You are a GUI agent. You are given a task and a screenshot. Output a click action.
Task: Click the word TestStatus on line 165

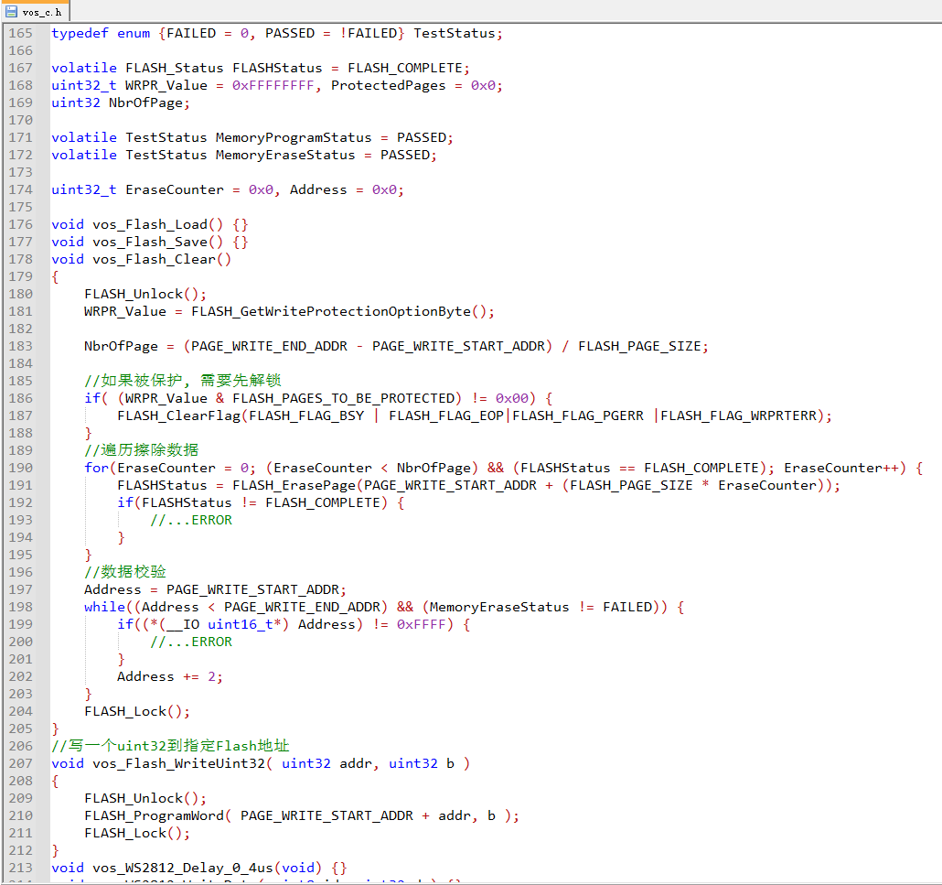point(455,33)
